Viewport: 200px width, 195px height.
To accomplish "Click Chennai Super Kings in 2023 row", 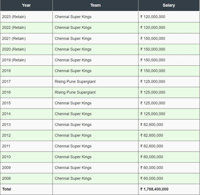I will (73, 17).
